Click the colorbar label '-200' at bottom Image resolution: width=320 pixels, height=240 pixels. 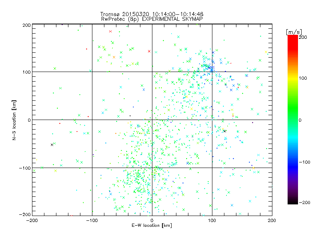[304, 202]
